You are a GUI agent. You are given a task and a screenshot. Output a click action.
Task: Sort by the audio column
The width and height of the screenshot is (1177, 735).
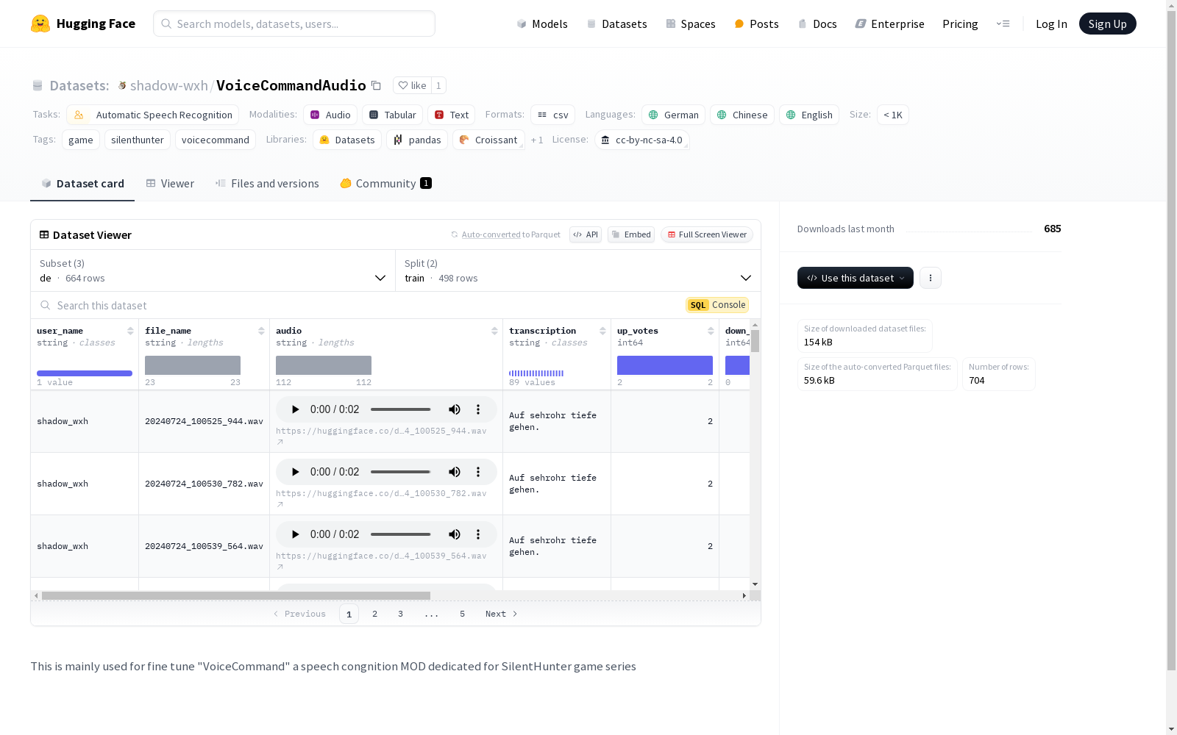click(494, 331)
